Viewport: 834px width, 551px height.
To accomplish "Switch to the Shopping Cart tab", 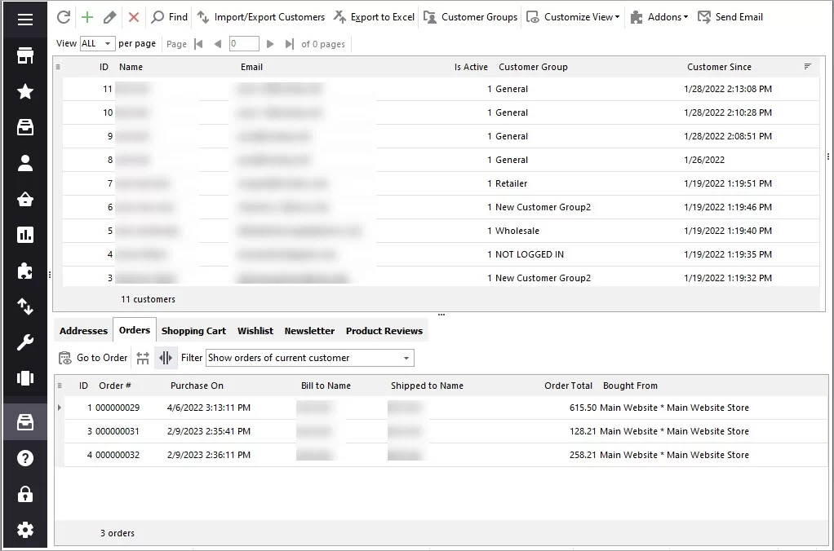I will point(193,331).
